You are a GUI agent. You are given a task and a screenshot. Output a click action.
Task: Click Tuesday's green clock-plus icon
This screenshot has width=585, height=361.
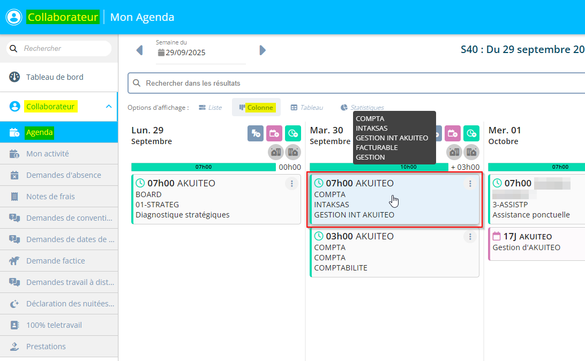click(471, 134)
